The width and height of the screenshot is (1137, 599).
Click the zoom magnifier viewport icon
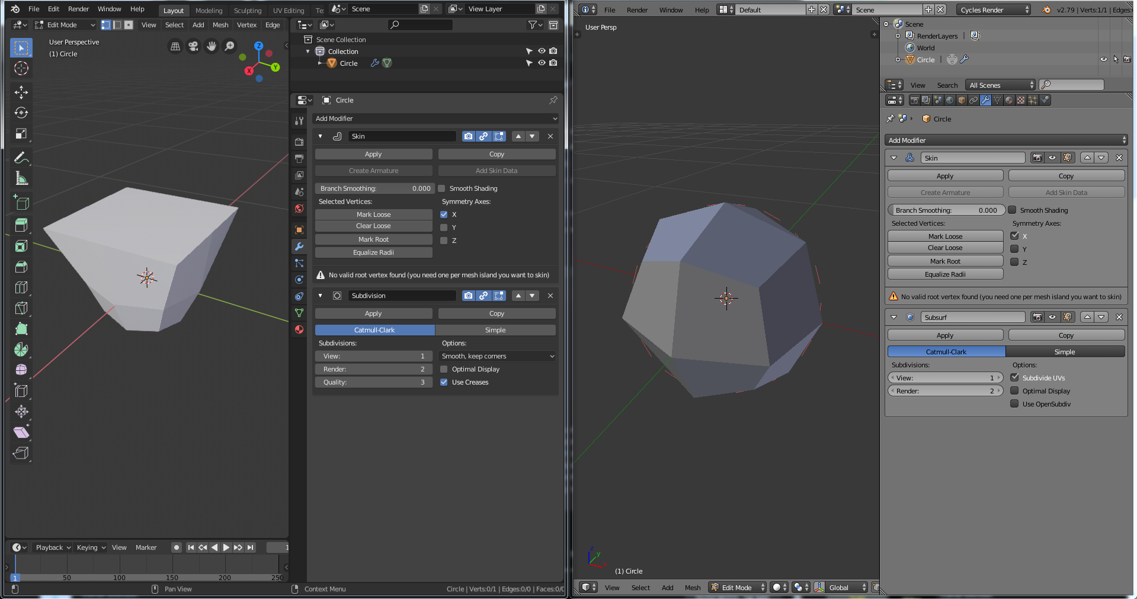(229, 46)
